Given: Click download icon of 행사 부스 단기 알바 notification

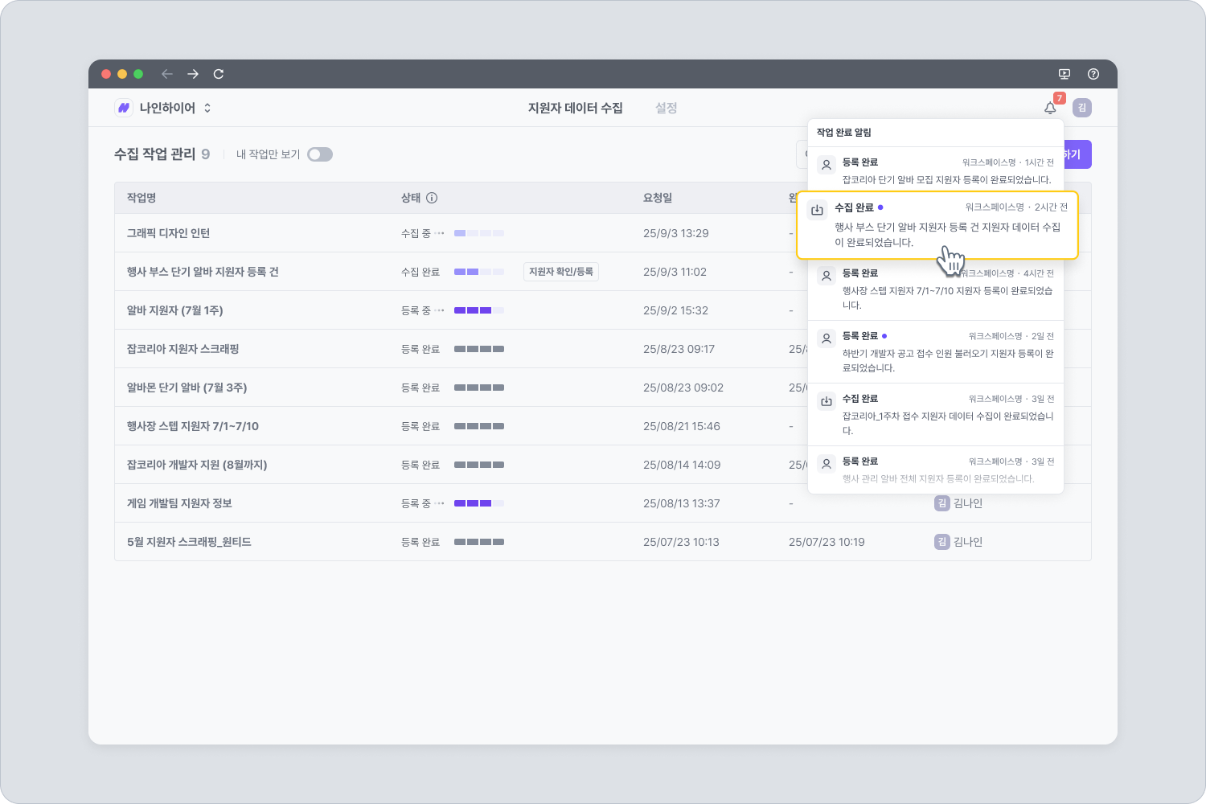Looking at the screenshot, I should [818, 211].
